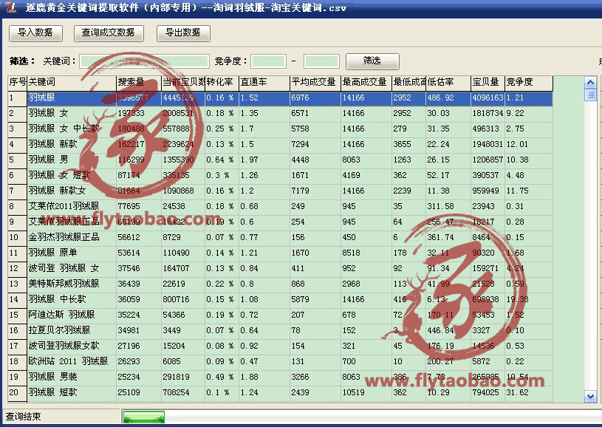Click the app logo icon in title bar
The image size is (602, 427).
coord(10,7)
